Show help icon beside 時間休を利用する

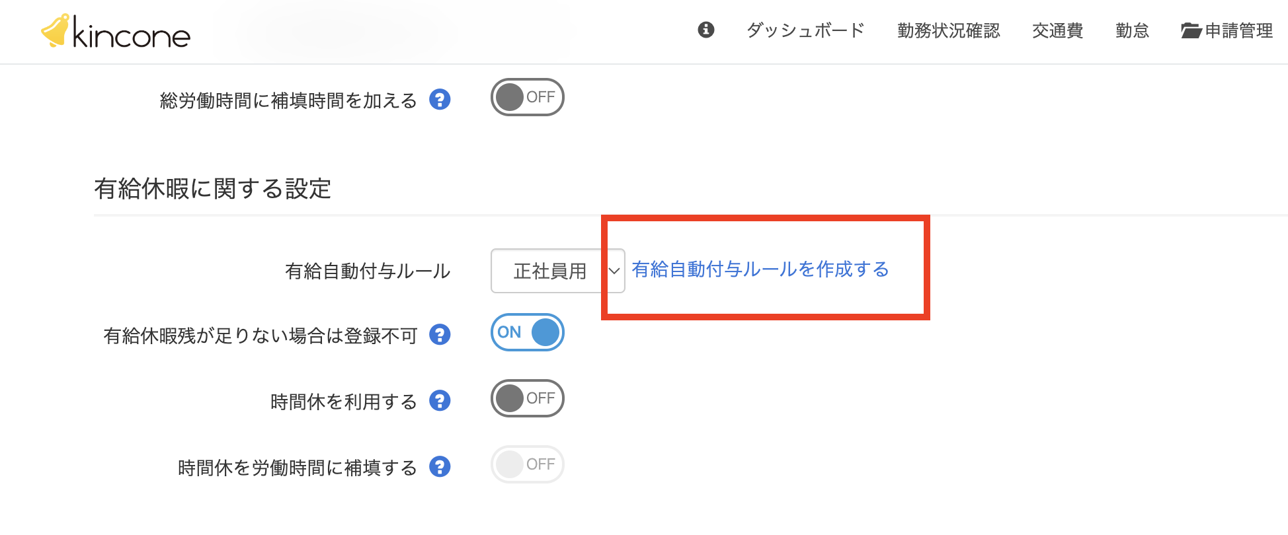tap(440, 401)
